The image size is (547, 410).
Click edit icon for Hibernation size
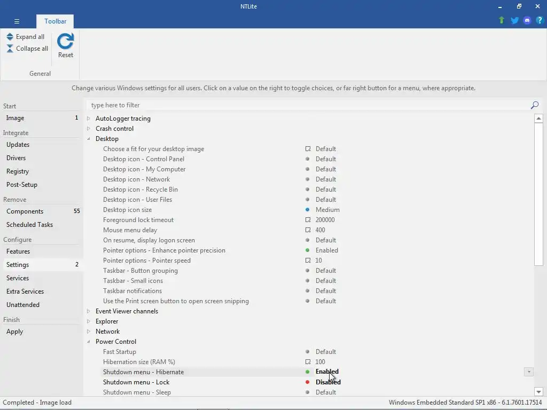tap(308, 362)
